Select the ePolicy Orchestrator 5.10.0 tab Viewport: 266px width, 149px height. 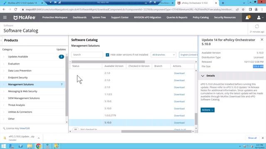click(x=197, y=3)
